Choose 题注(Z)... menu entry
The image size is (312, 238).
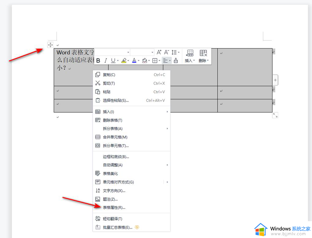pyautogui.click(x=132, y=199)
